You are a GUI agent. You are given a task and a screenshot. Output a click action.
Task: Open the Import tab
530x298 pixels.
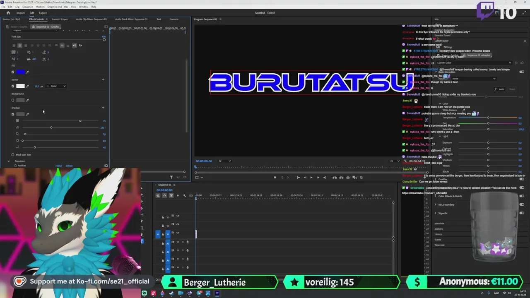(20, 13)
